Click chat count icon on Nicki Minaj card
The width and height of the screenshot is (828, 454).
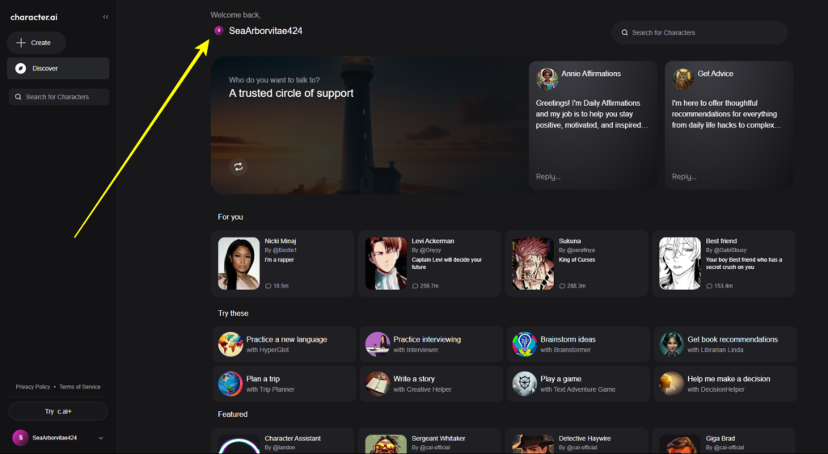(x=268, y=286)
